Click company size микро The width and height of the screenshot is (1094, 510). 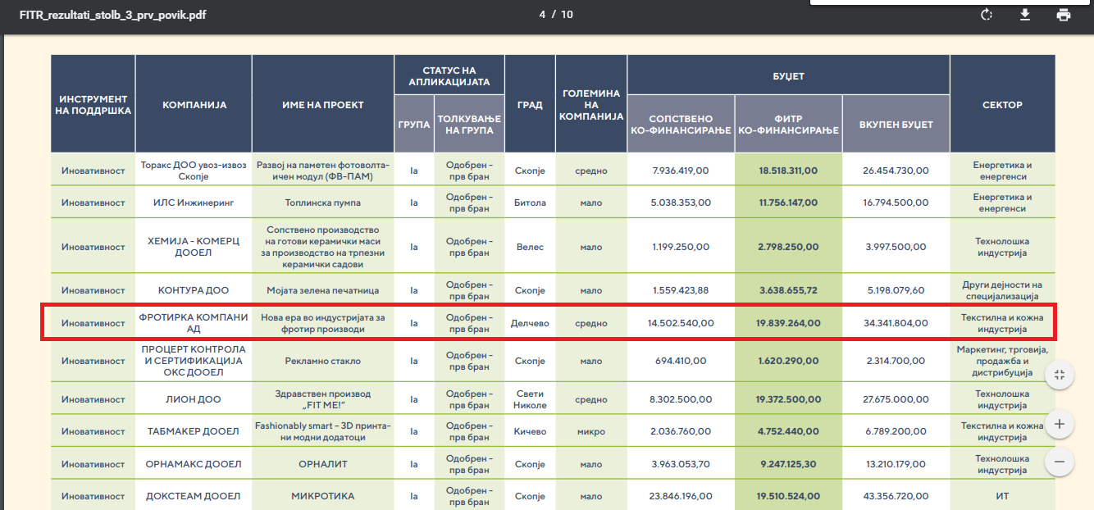[591, 431]
